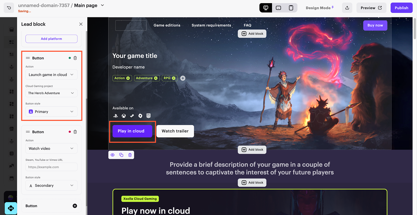Remove the Action genre tag
The image size is (417, 215).
[x=128, y=78]
